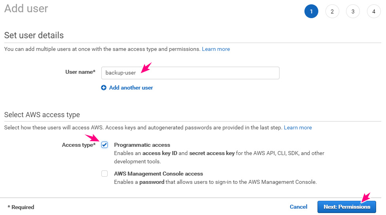Enable AWS Management Console access checkbox

coord(105,174)
